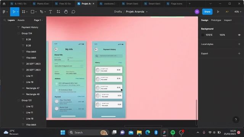The height and width of the screenshot is (137, 244).
Task: Open Spotify from the taskbar
Action: click(173, 132)
